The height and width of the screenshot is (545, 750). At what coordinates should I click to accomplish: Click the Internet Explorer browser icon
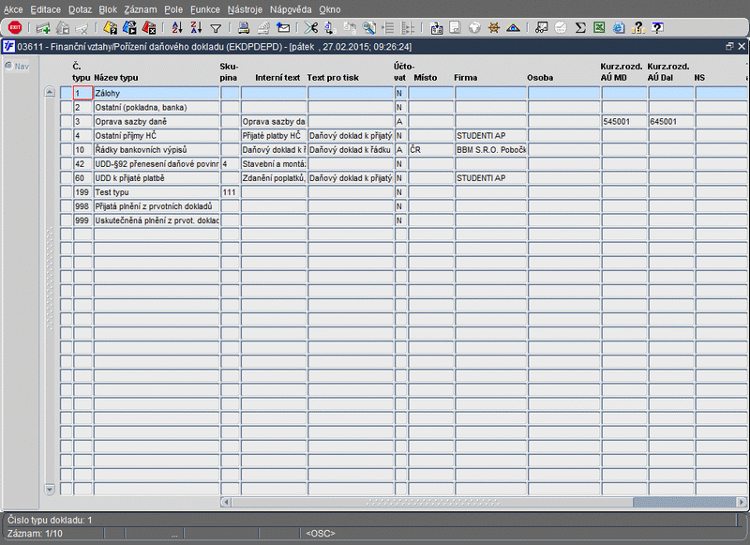pyautogui.click(x=619, y=28)
